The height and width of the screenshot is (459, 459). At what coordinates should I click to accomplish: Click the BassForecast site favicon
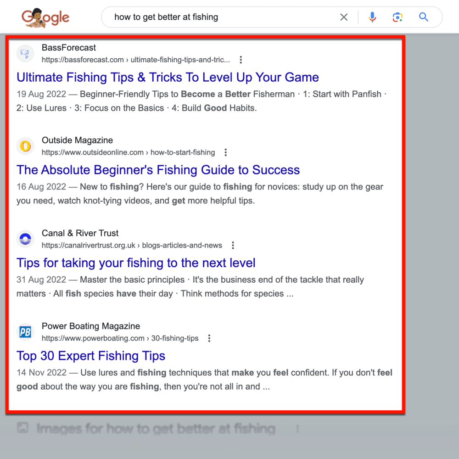(25, 53)
